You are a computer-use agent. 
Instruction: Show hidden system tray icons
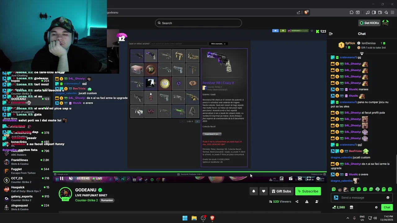coord(348,218)
